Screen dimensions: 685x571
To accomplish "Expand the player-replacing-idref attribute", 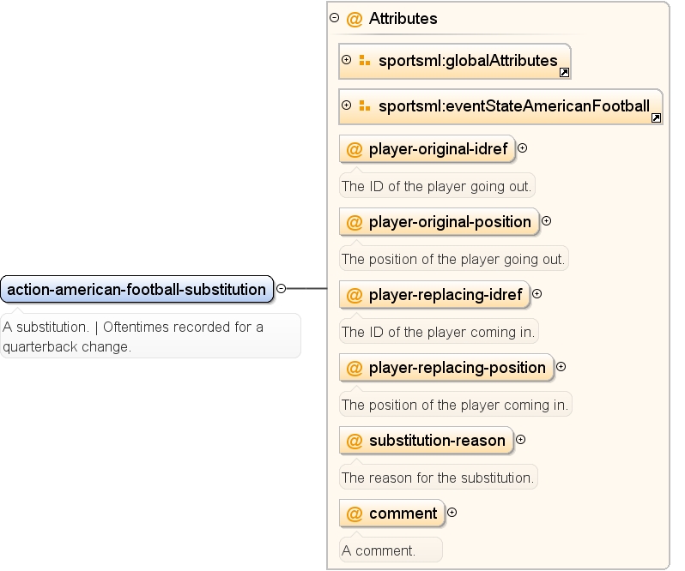I will [x=536, y=294].
